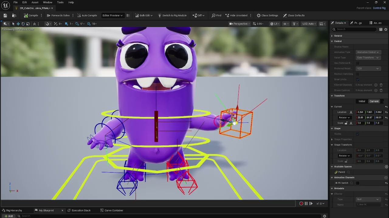This screenshot has width=389, height=218.
Task: Open the camera speed 0.99 setting
Action: (x=258, y=24)
